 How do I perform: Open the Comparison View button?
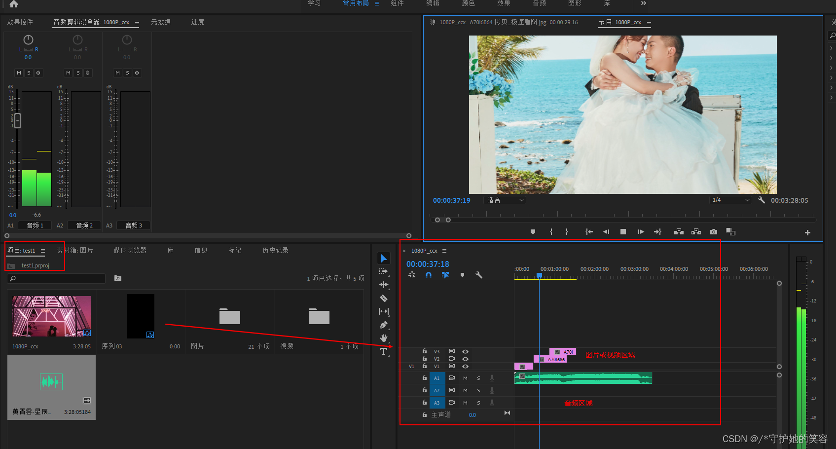point(730,232)
